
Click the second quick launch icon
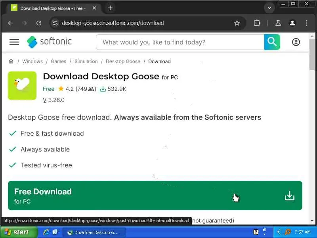[55, 232]
